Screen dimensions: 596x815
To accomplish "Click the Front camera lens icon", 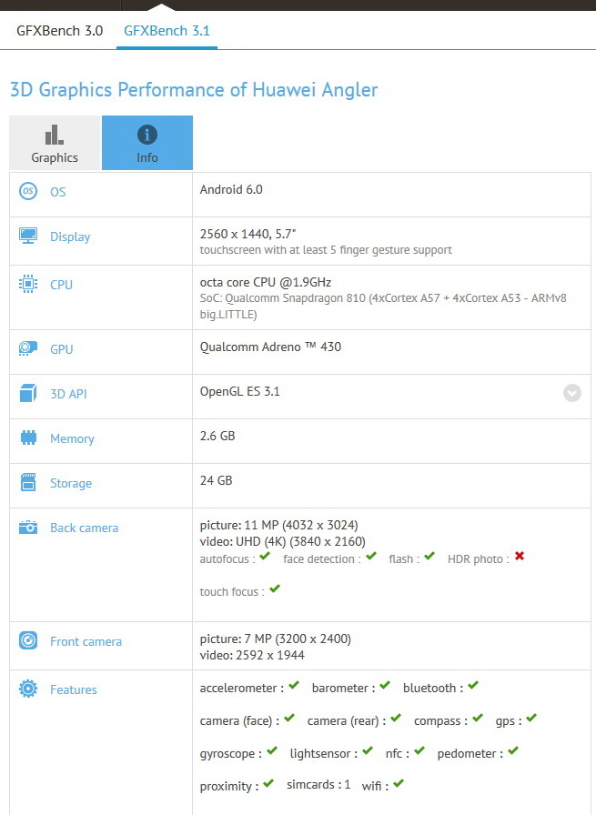I will click(x=28, y=640).
